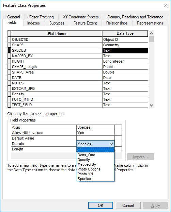Viewport: 171px width, 212px height.
Task: Click the Alias value Species
Action: point(95,127)
